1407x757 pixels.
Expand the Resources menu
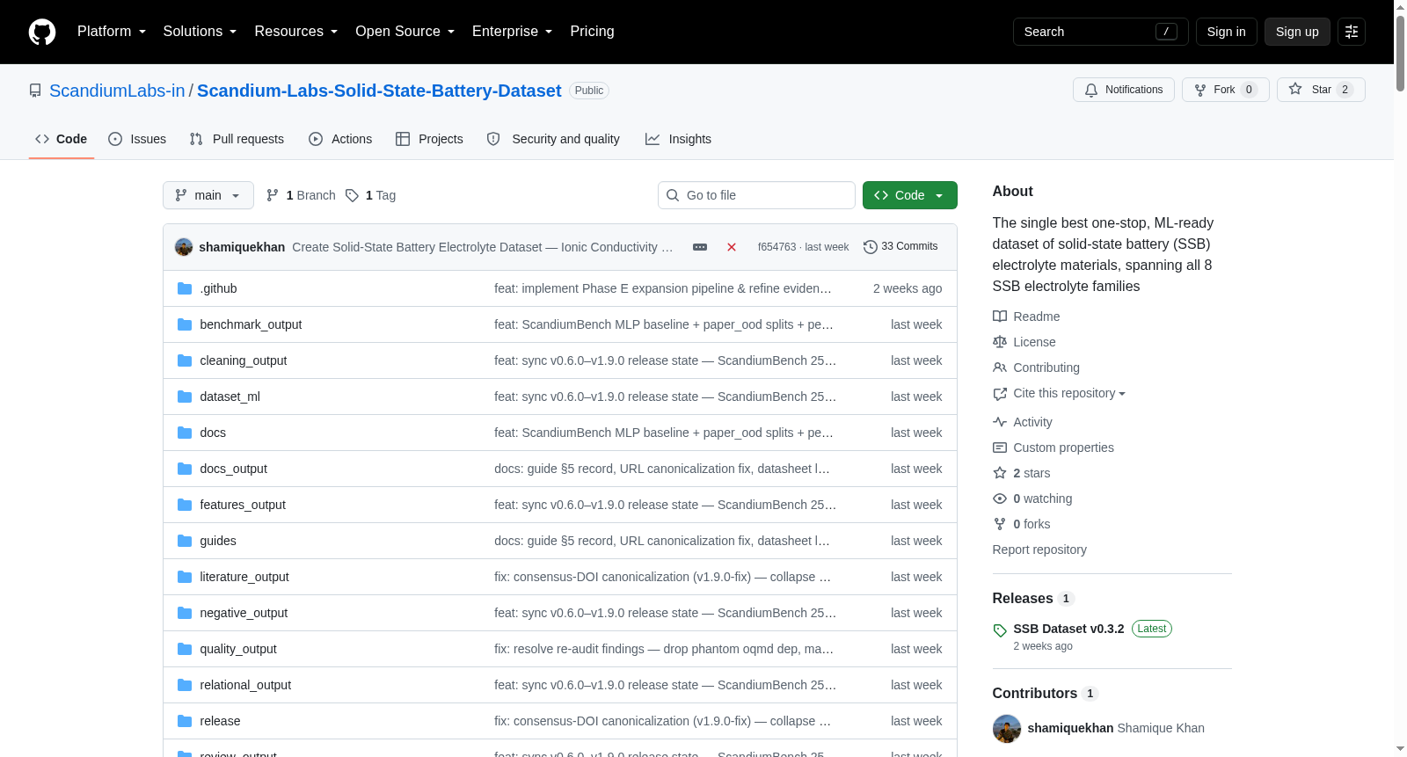pyautogui.click(x=296, y=32)
